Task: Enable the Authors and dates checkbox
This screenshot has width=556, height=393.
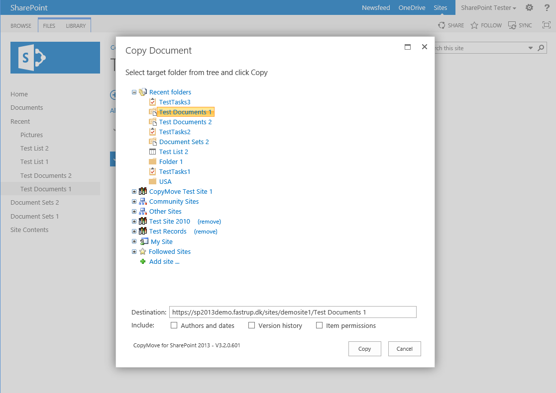Action: click(174, 325)
